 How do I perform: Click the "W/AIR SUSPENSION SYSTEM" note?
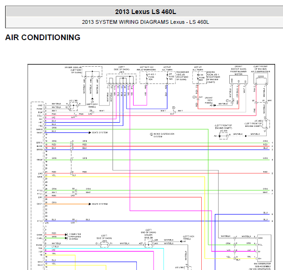164,135
